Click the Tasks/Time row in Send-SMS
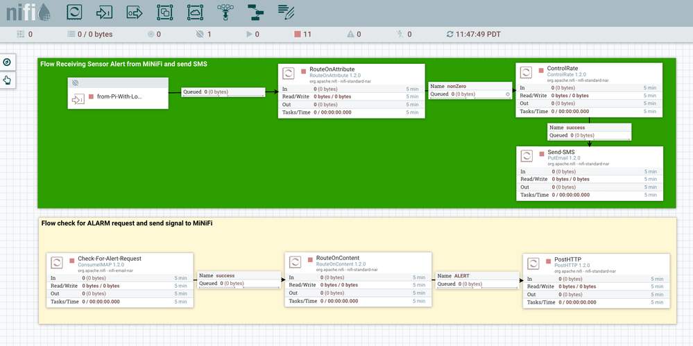This screenshot has height=346, width=693. (590, 195)
